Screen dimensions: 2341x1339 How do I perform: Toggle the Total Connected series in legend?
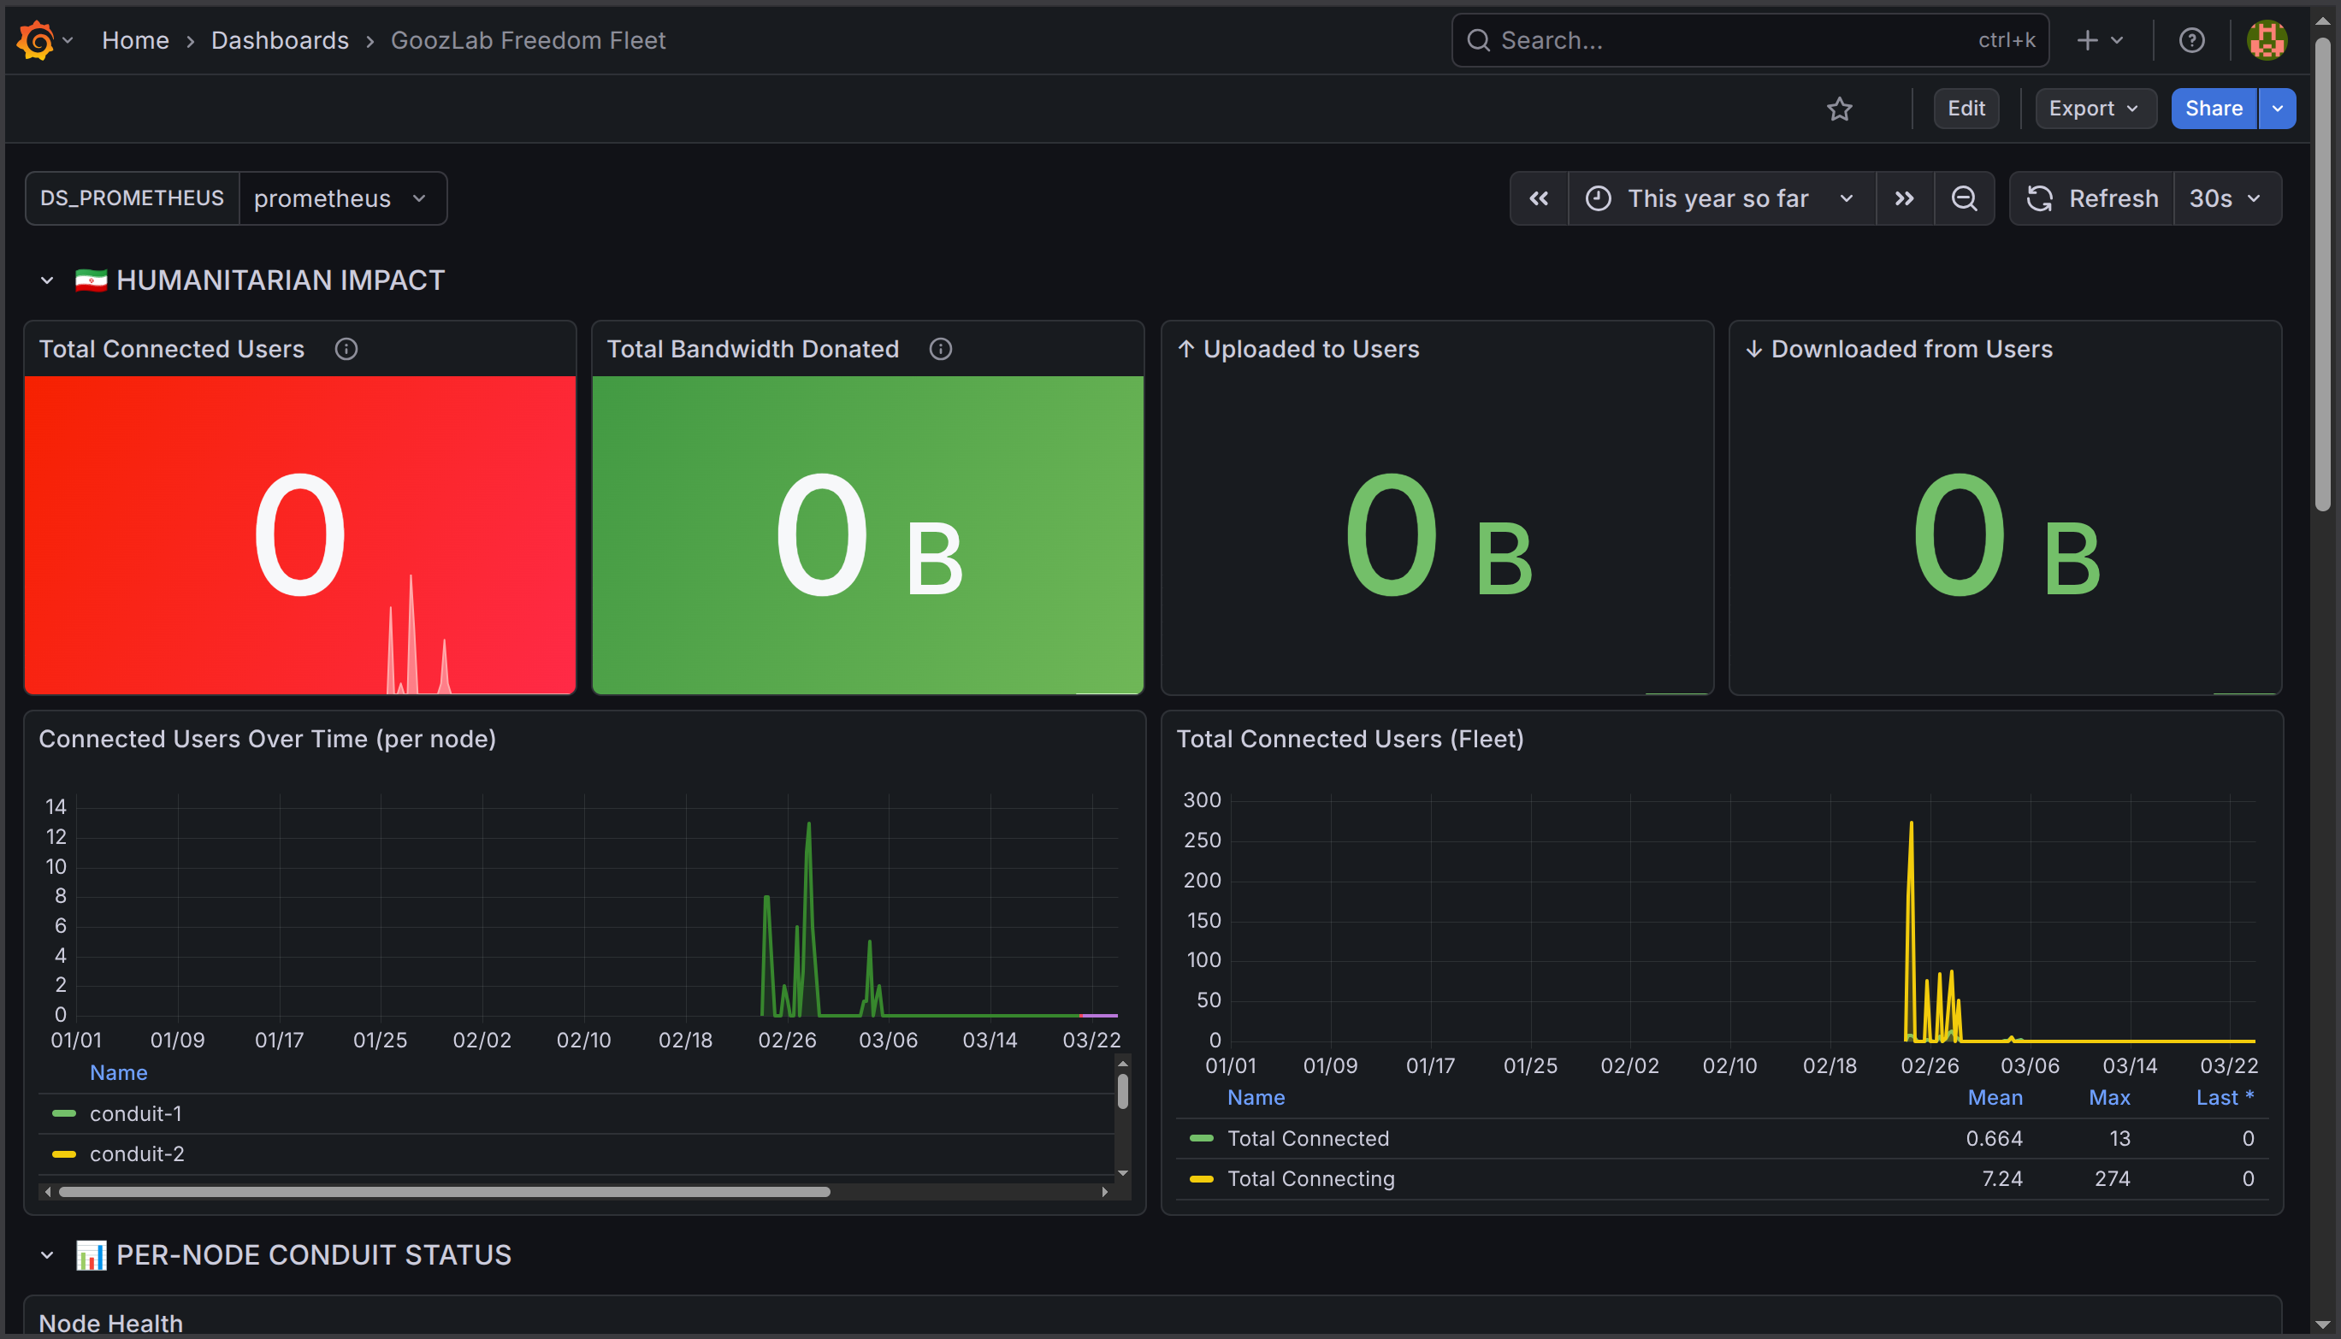[x=1308, y=1137]
